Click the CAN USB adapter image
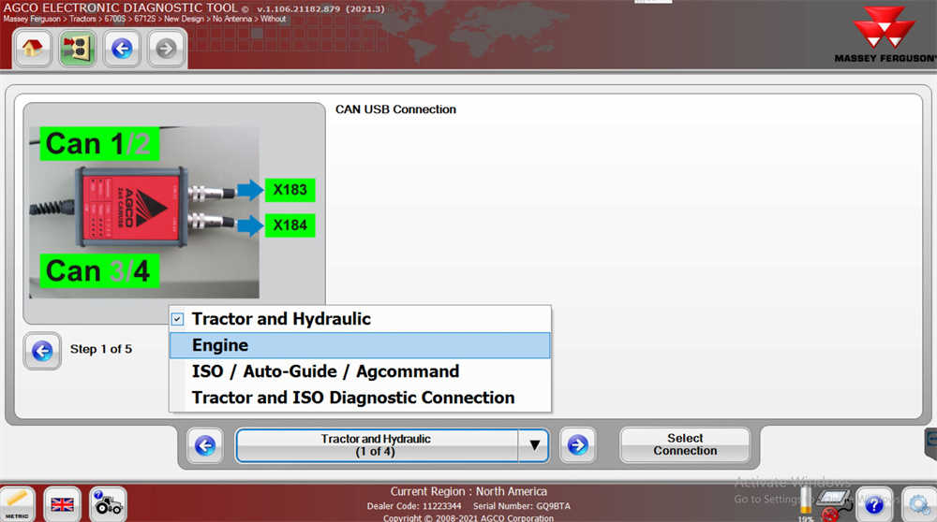The image size is (937, 522). click(x=144, y=211)
